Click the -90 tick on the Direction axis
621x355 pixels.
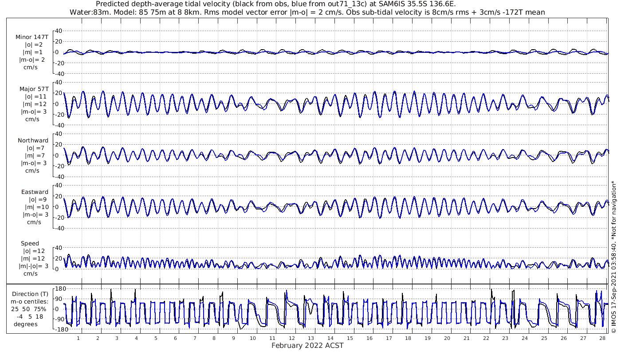click(59, 319)
